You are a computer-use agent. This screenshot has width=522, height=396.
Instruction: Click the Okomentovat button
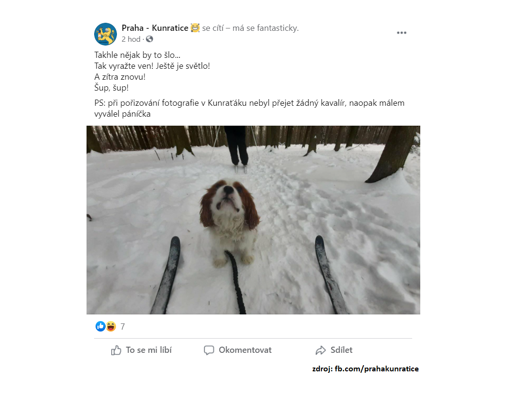click(x=238, y=350)
